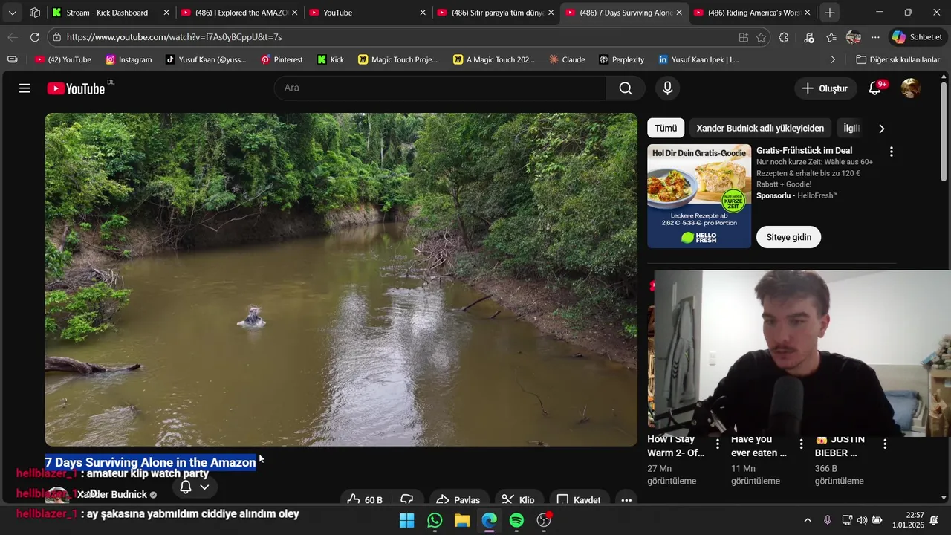951x535 pixels.
Task: Open Spotify from the taskbar
Action: click(516, 520)
